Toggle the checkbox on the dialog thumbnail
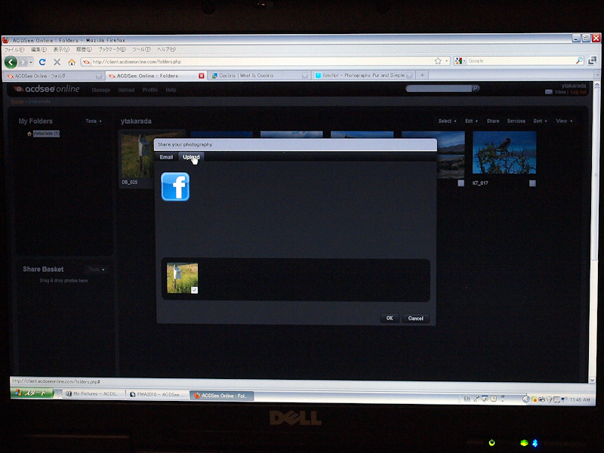This screenshot has width=604, height=453. (x=194, y=290)
